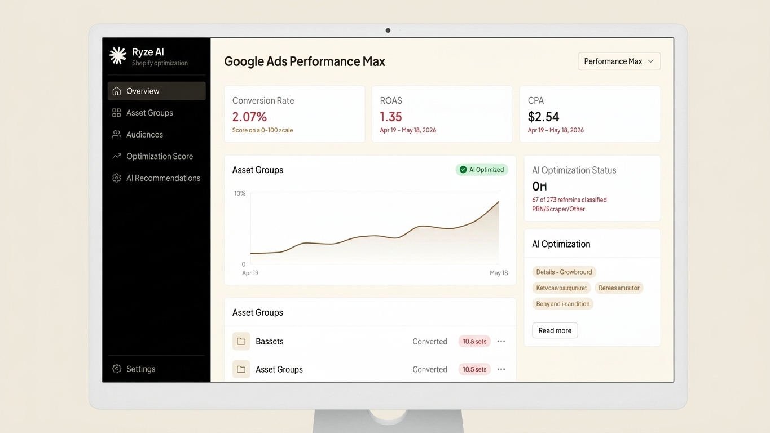
Task: Open Settings in the sidebar
Action: [156, 369]
